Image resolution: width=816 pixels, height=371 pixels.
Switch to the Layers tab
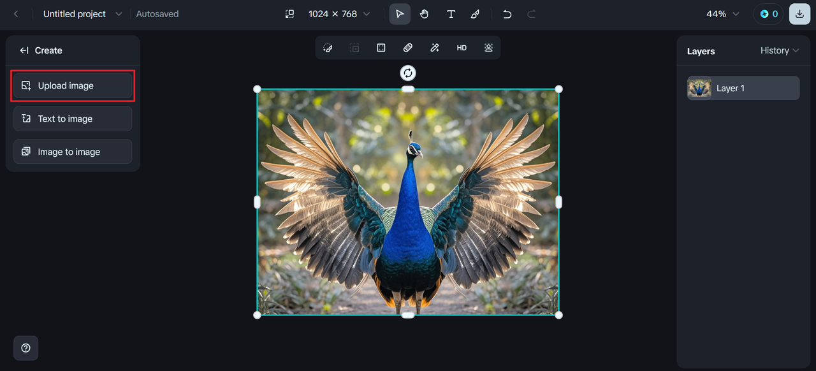701,51
